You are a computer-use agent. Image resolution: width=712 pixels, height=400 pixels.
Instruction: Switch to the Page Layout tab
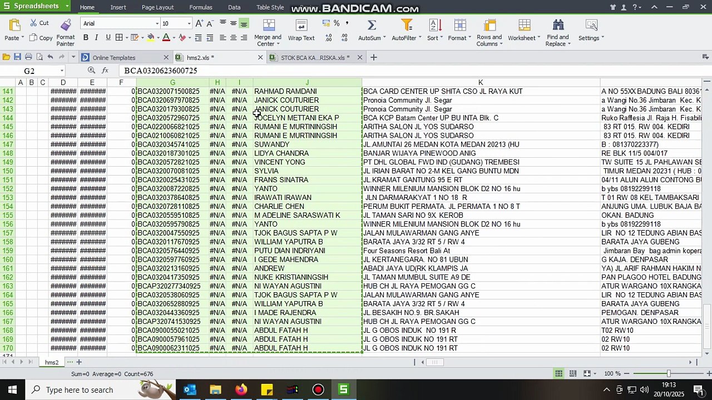pyautogui.click(x=157, y=7)
